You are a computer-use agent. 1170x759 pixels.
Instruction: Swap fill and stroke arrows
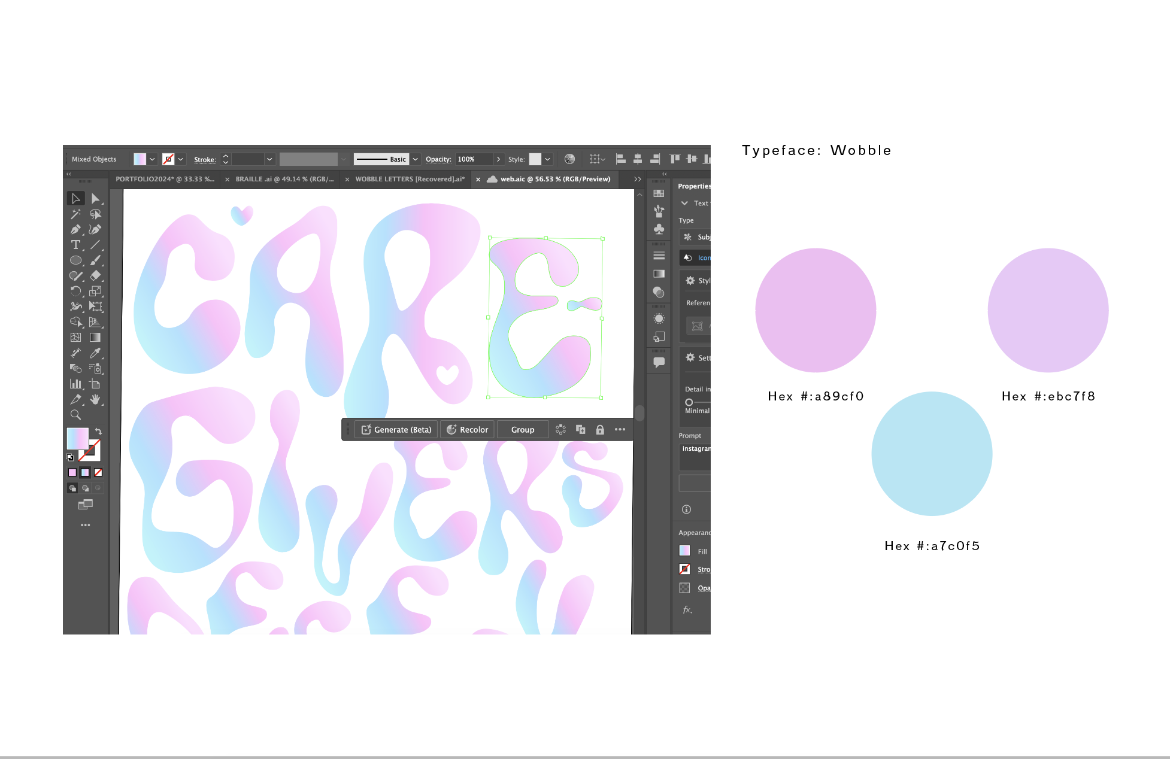point(99,431)
